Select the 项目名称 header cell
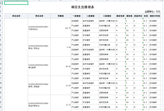The width and height of the screenshot is (164, 111). 39,16
